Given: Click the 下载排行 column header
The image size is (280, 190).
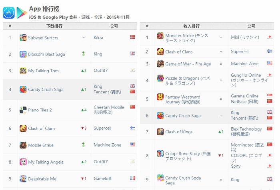Looking at the screenshot, I should pyautogui.click(x=54, y=26).
